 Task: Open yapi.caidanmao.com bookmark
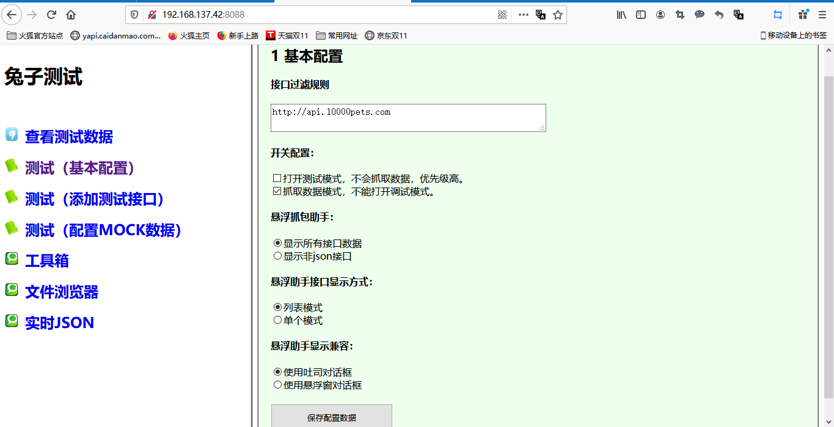[115, 35]
